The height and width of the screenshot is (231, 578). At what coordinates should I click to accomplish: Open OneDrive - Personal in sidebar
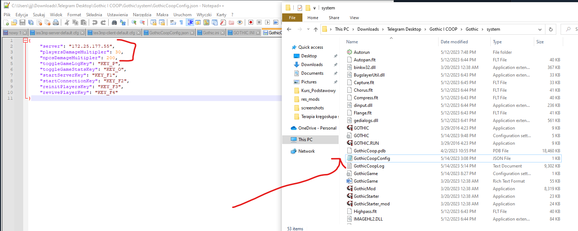(314, 128)
